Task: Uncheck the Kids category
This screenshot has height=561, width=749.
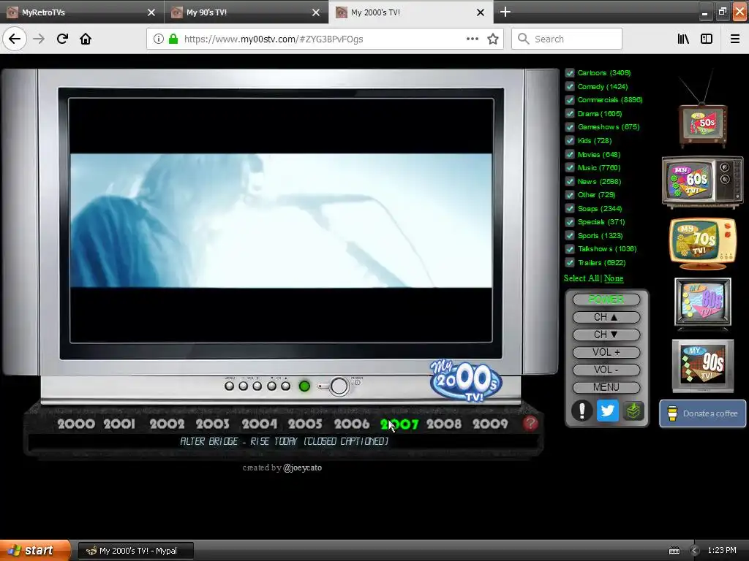Action: (x=569, y=140)
